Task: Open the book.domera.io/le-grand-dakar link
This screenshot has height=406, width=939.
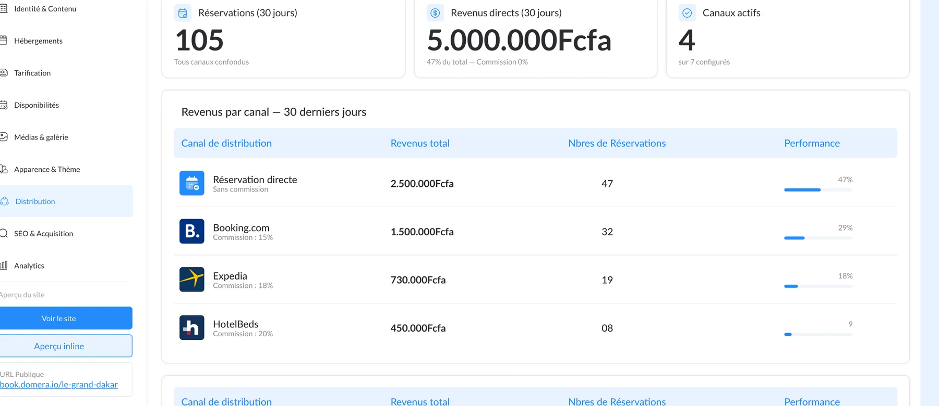Action: pyautogui.click(x=59, y=385)
